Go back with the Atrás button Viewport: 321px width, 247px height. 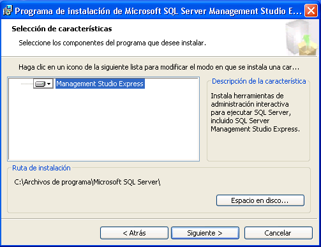point(134,233)
